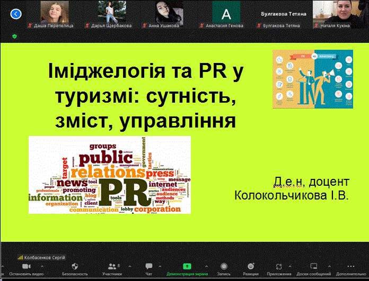This screenshot has width=369, height=281.
Task: Expand the caret next to Доски сообщений
Action: pyautogui.click(x=329, y=266)
